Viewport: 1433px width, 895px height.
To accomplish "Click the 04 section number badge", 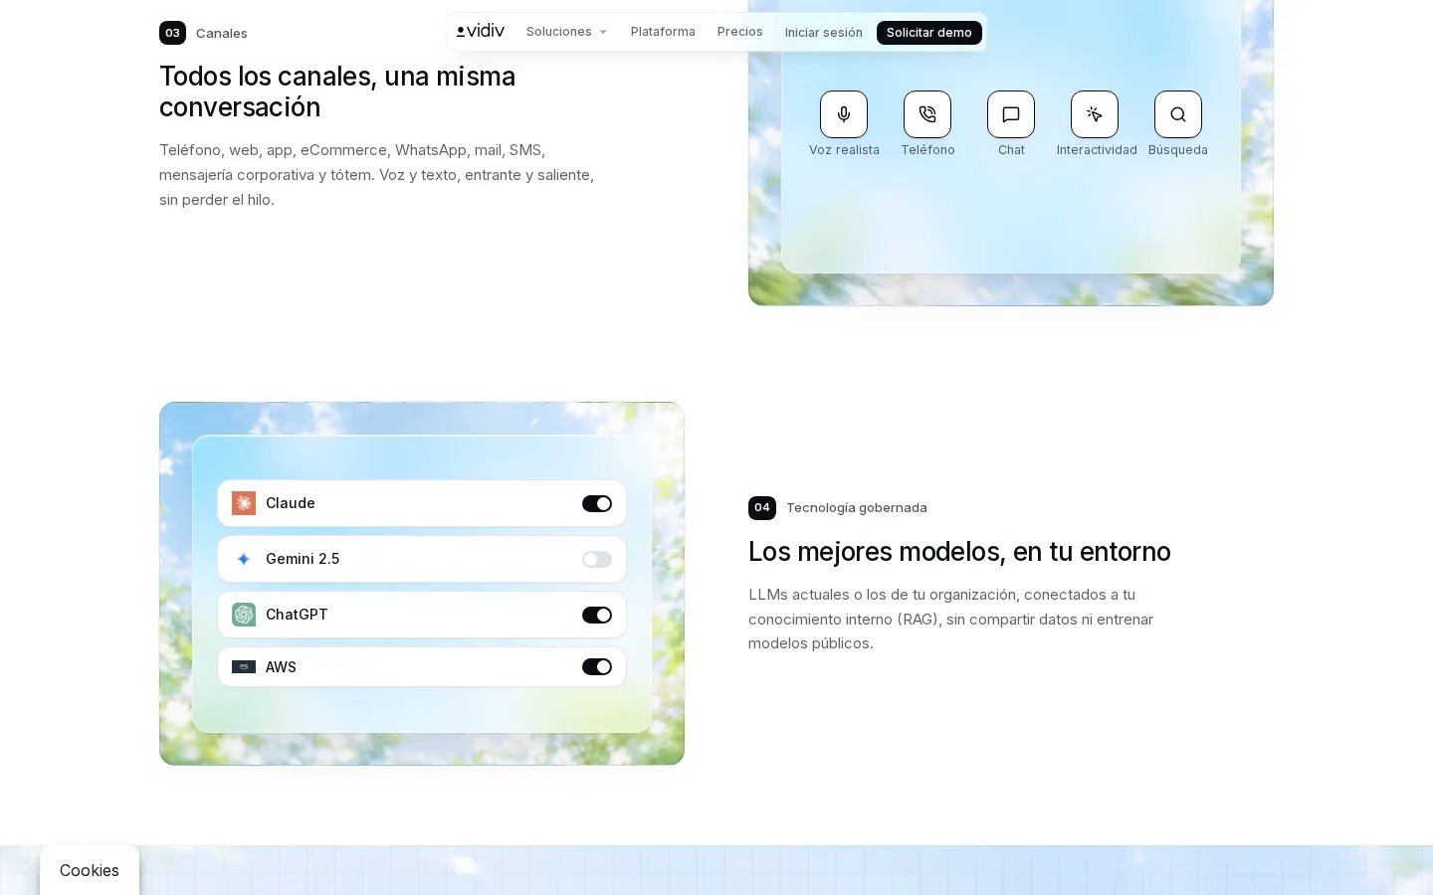I will point(762,507).
